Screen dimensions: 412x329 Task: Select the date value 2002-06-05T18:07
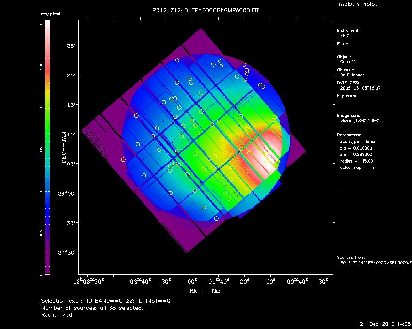pyautogui.click(x=360, y=88)
